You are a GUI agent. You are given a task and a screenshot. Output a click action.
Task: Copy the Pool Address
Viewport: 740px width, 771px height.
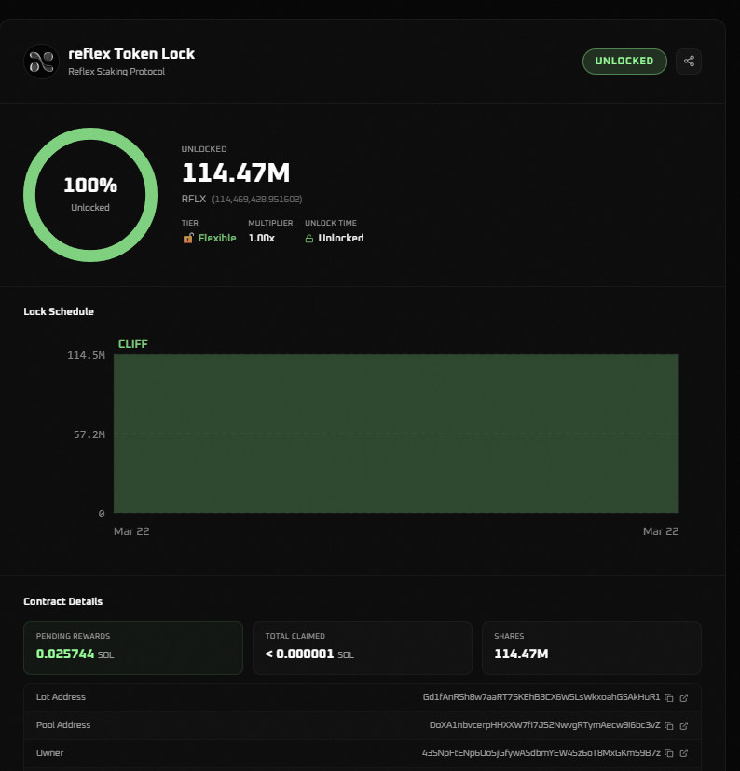point(669,725)
